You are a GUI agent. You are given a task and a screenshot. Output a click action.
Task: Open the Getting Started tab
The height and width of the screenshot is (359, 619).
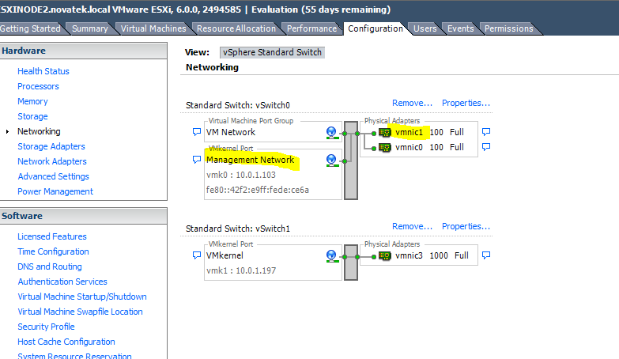[30, 28]
